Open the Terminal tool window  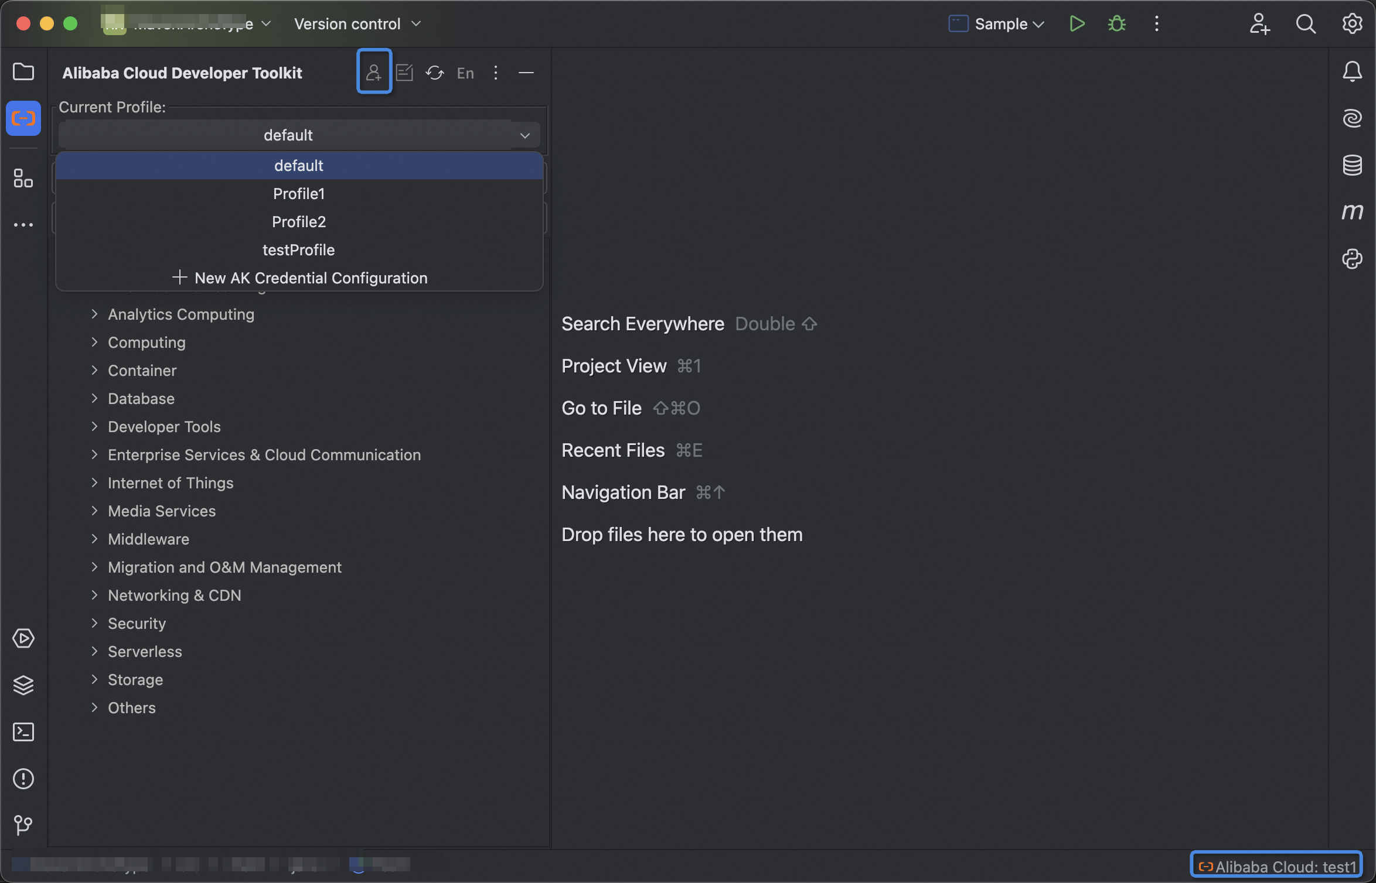23,732
